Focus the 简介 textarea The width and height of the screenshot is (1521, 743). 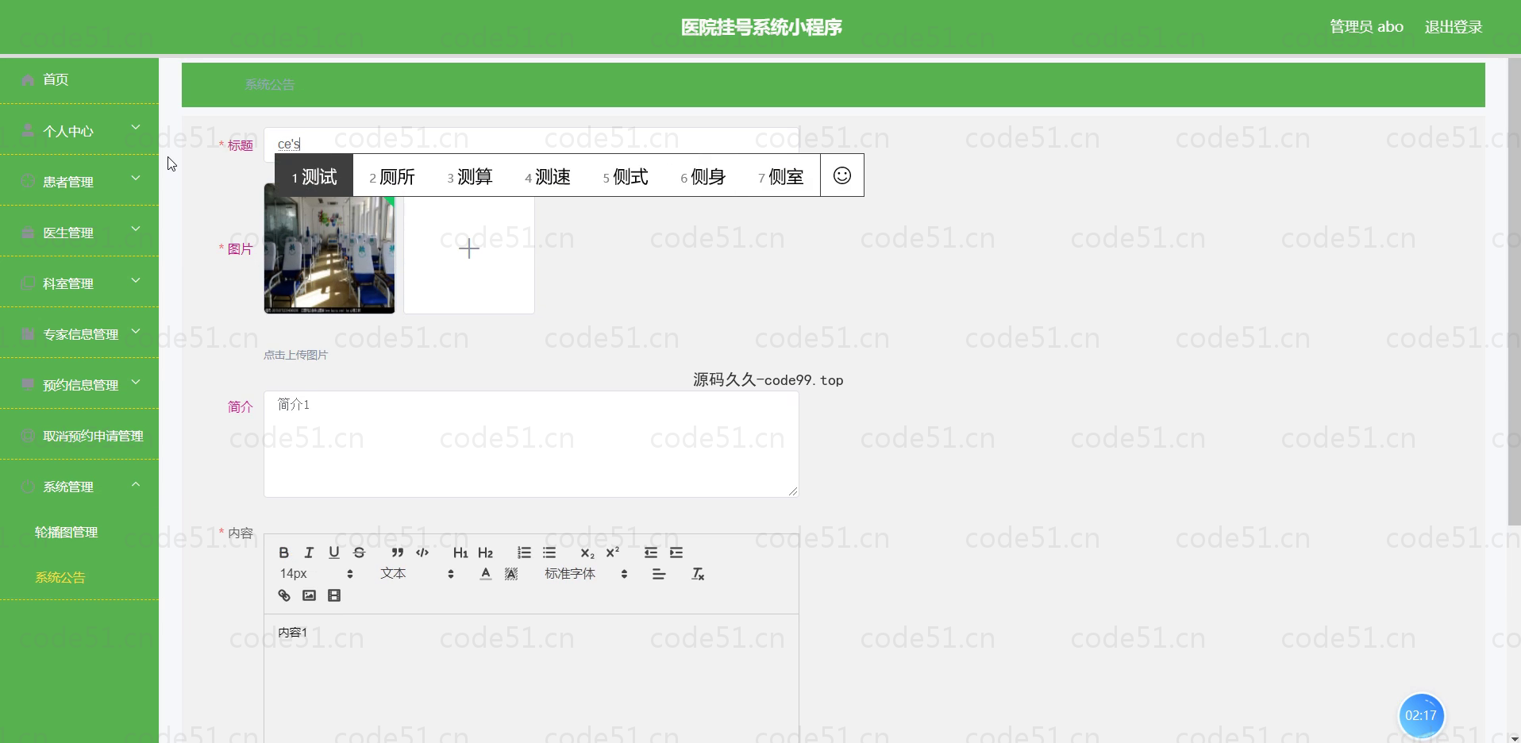pyautogui.click(x=531, y=444)
